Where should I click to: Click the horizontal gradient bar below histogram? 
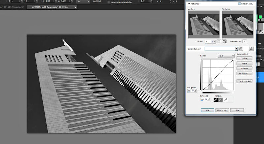[218, 93]
